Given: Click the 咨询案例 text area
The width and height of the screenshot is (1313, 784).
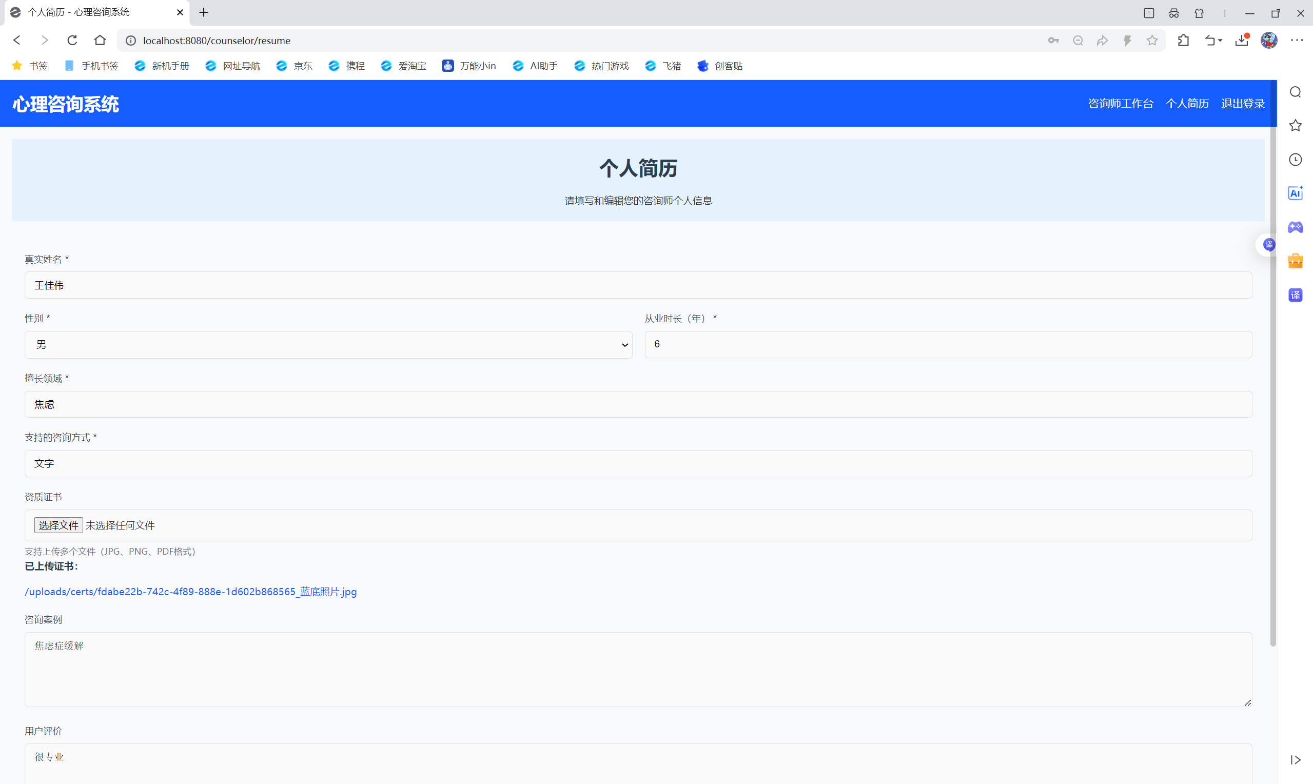Looking at the screenshot, I should pos(638,670).
